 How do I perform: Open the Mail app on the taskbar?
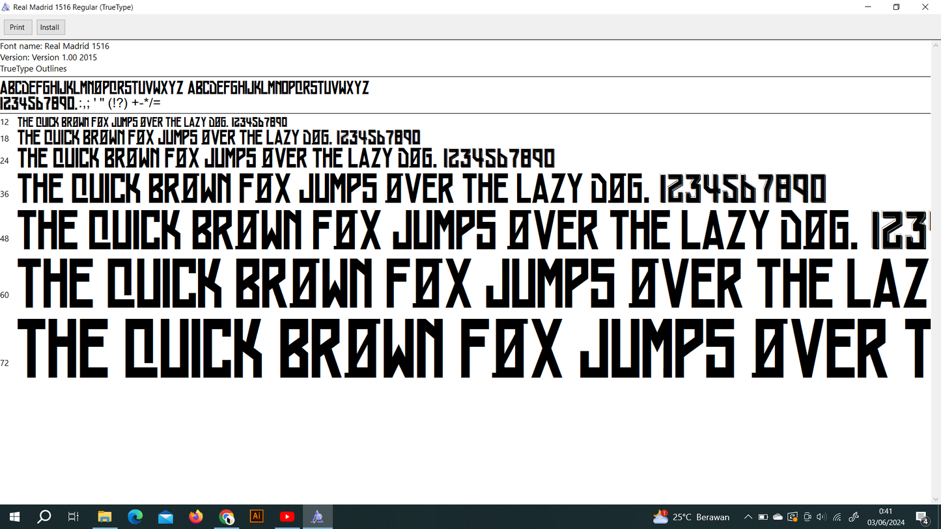point(165,517)
